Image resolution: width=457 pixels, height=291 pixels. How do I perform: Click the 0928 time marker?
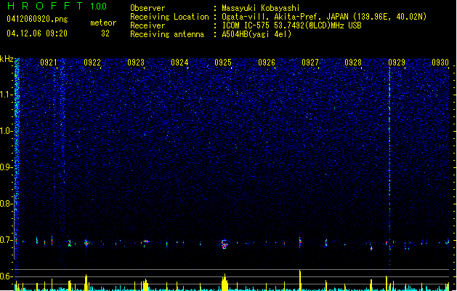coord(353,63)
